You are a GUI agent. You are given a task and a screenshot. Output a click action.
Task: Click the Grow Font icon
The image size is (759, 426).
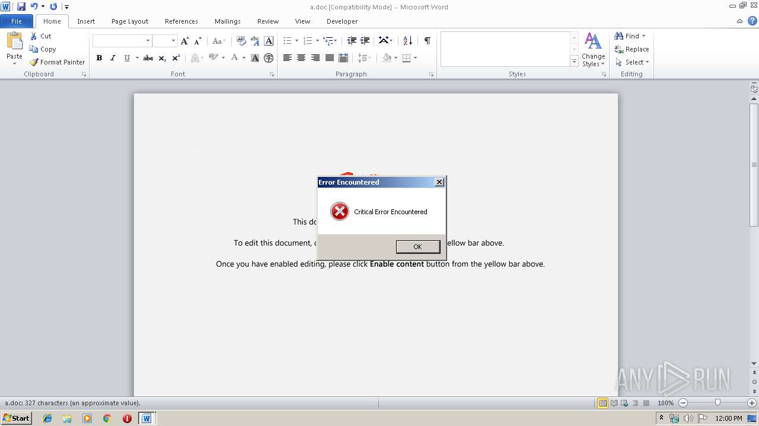185,41
